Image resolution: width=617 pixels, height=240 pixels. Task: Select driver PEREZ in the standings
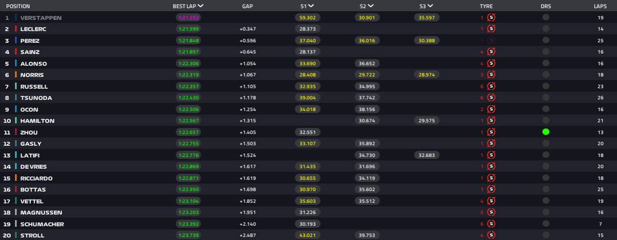(x=30, y=40)
